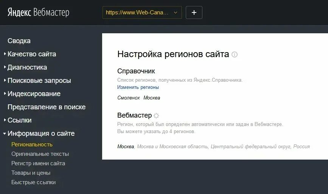Click the Смоленск region text

pyautogui.click(x=129, y=98)
